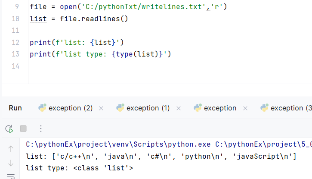Click the Python icon on the exception (1) tab
Screen dimensions: 312x179
coord(120,108)
